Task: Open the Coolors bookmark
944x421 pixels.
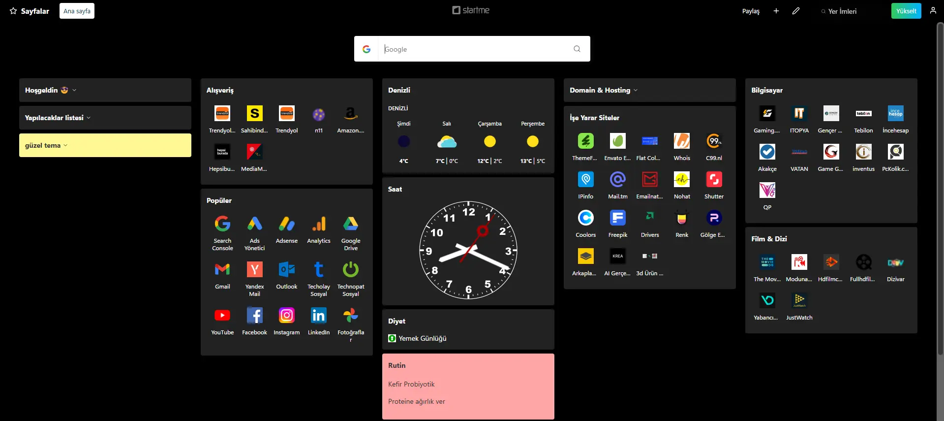Action: click(x=586, y=218)
